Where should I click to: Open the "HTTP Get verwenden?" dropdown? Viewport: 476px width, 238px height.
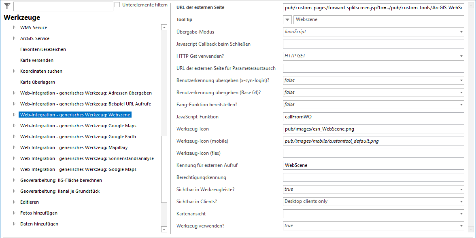(x=461, y=56)
